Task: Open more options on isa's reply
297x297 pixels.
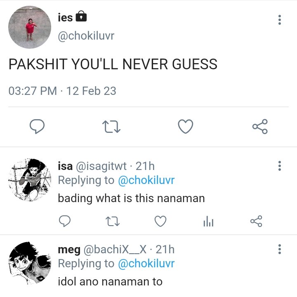Action: pos(280,166)
